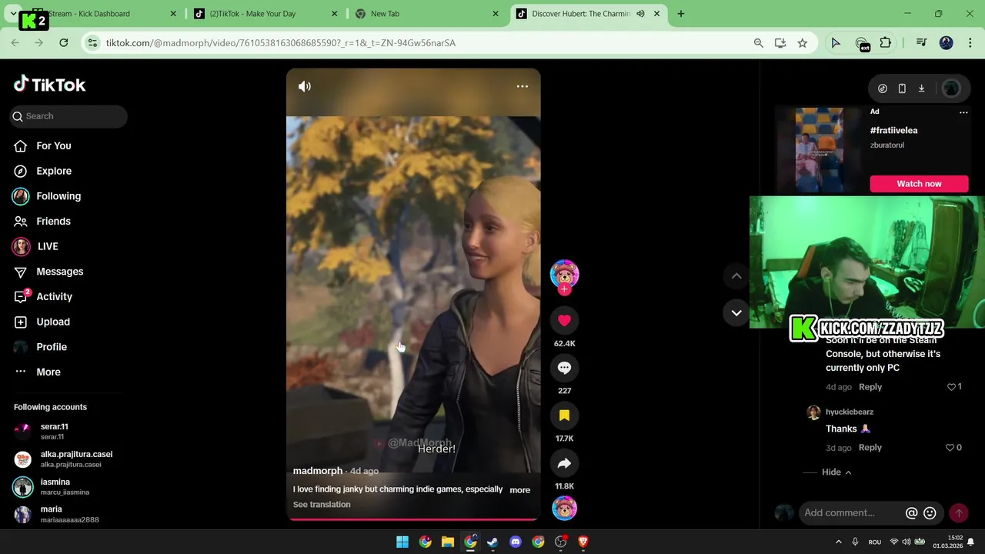Screen dimensions: 985x554
Task: Expand caption with more link
Action: pos(519,490)
